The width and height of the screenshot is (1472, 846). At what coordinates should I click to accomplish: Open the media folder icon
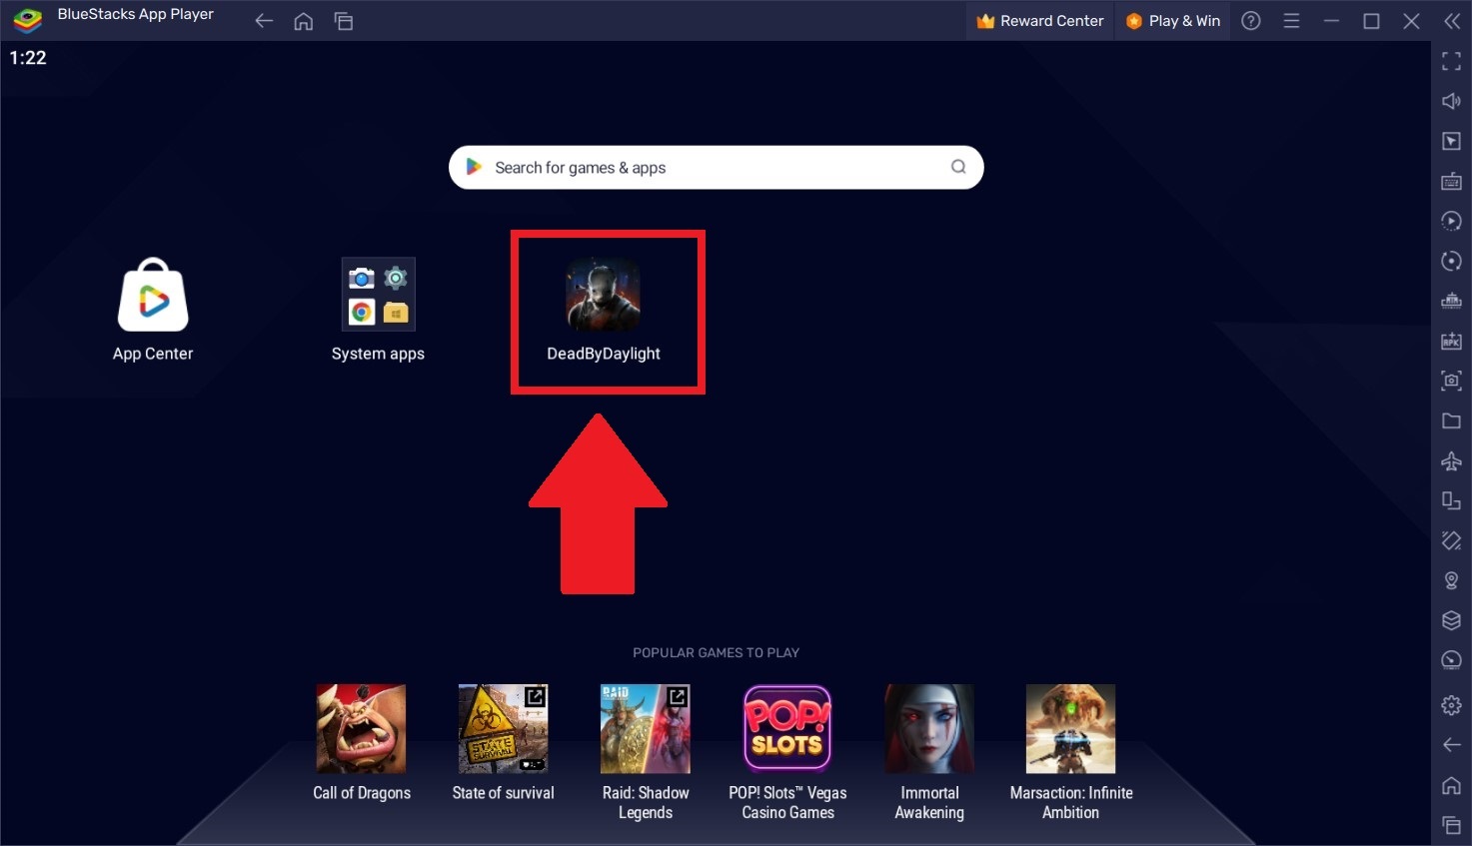[1452, 421]
